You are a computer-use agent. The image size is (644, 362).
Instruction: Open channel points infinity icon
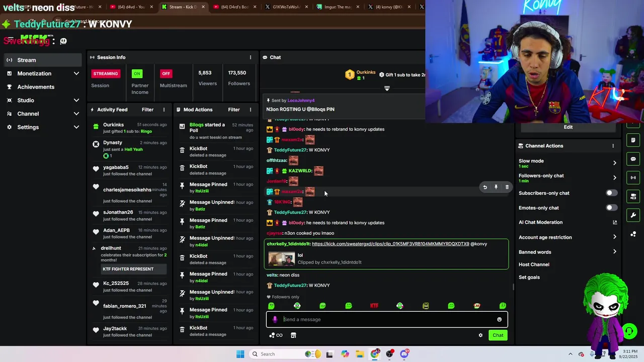[276, 335]
